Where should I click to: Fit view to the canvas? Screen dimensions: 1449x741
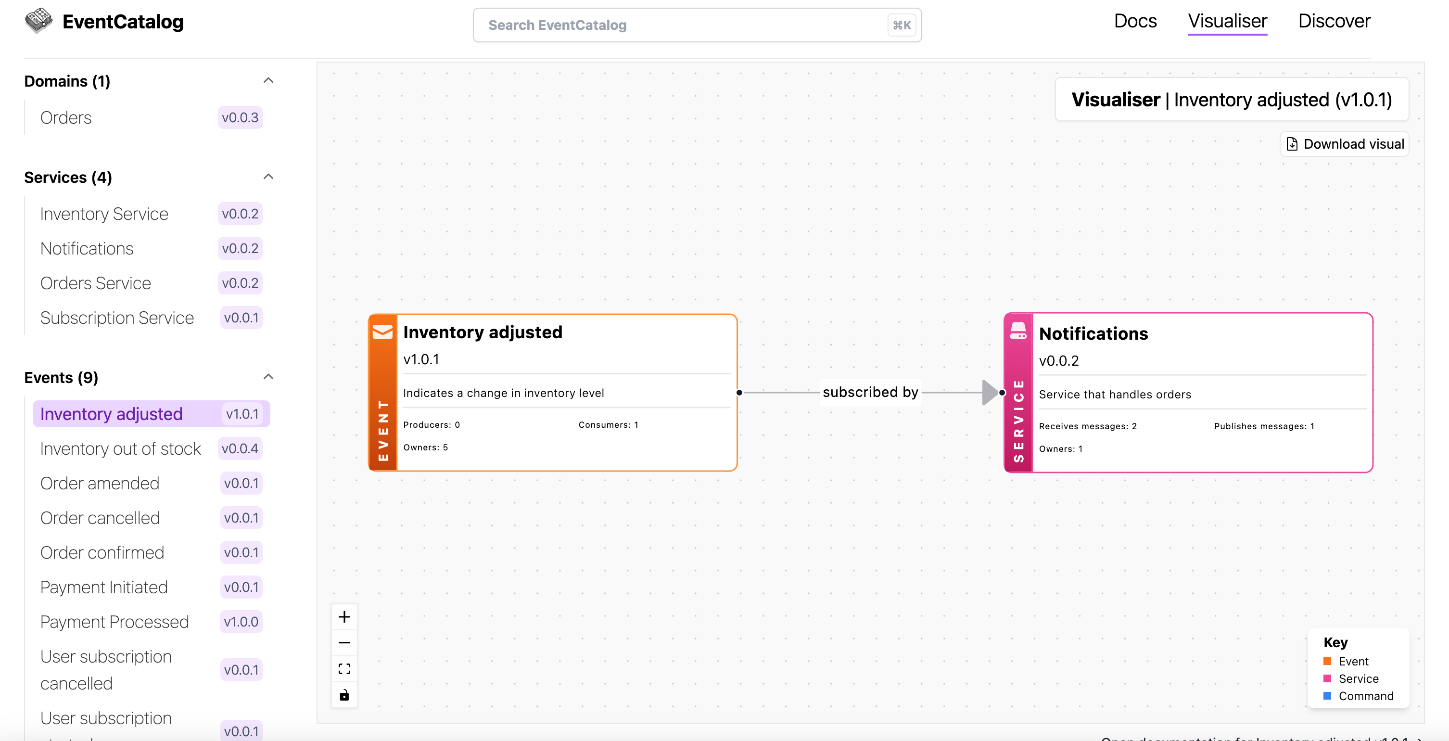(344, 669)
